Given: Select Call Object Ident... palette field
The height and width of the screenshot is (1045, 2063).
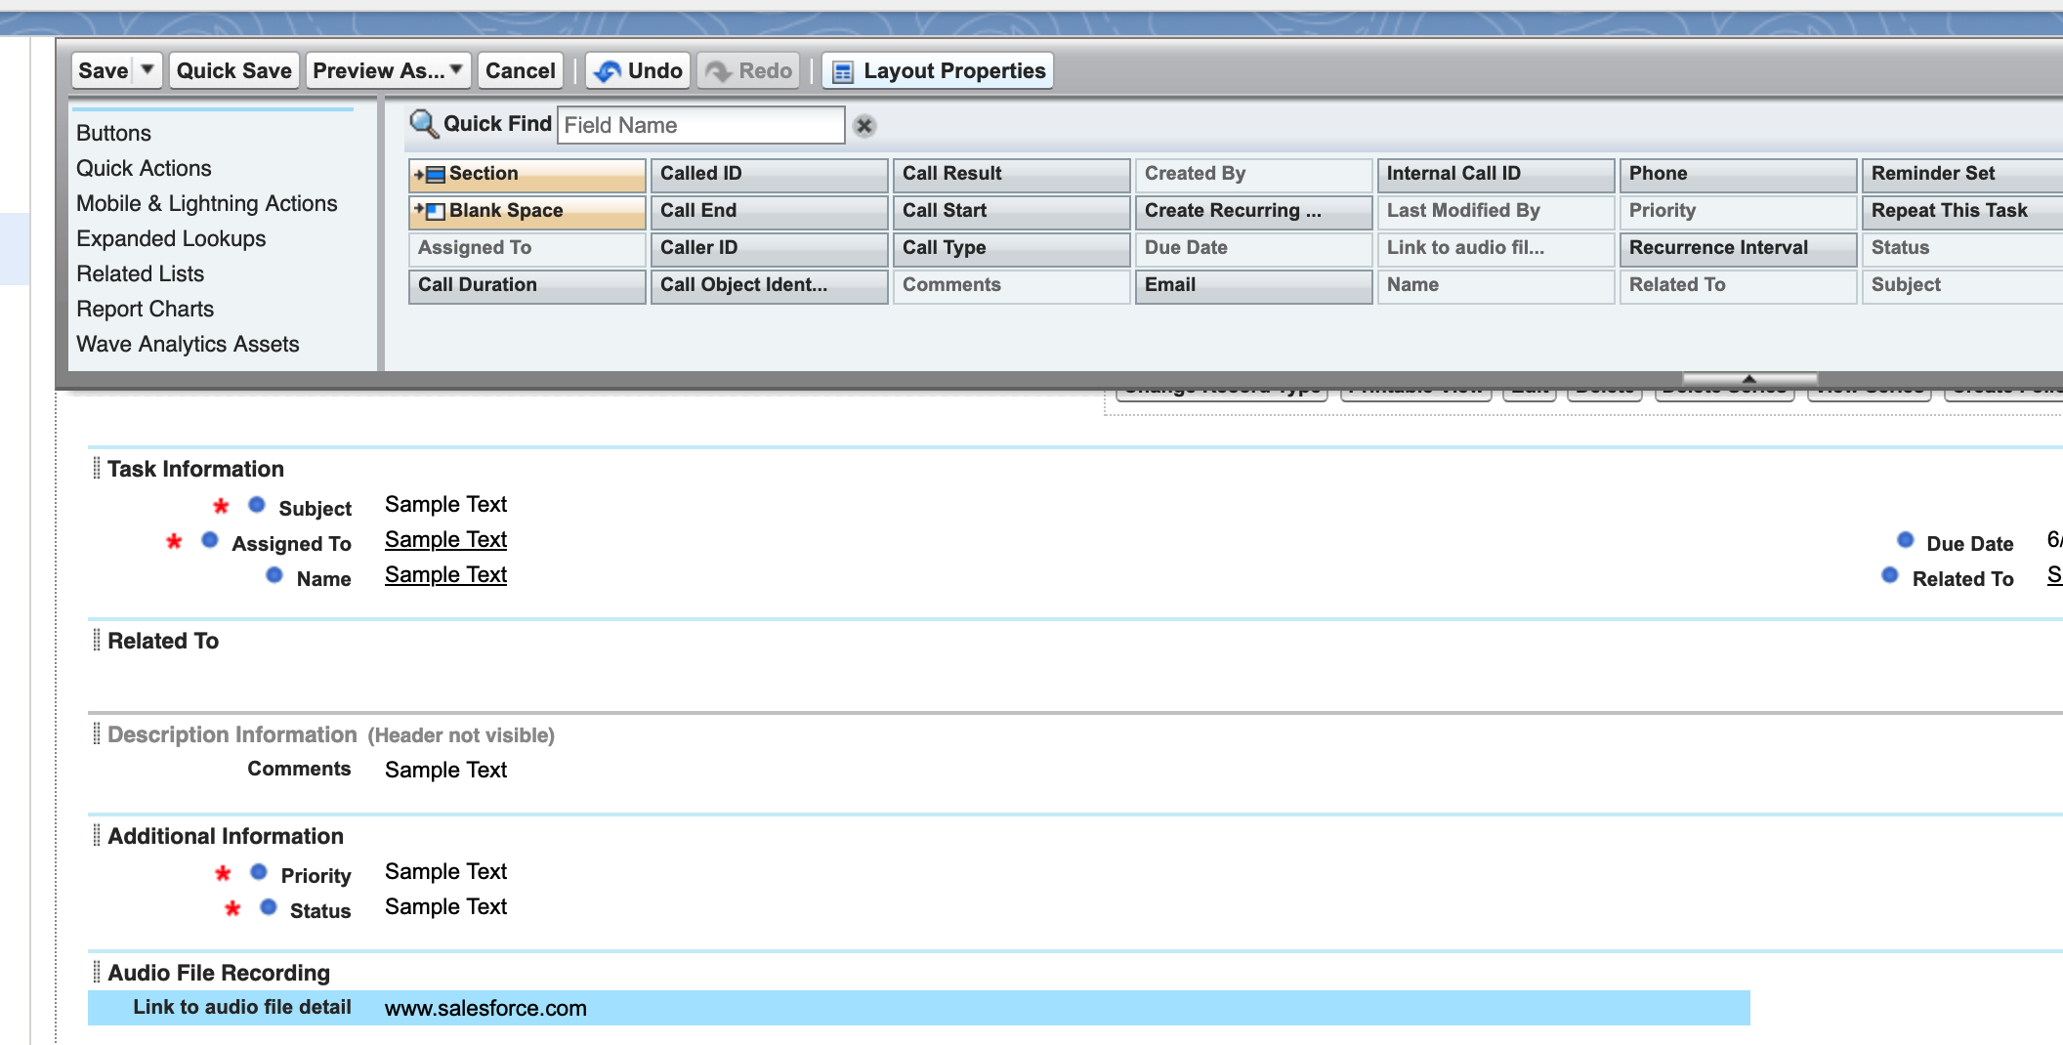Looking at the screenshot, I should [x=770, y=285].
